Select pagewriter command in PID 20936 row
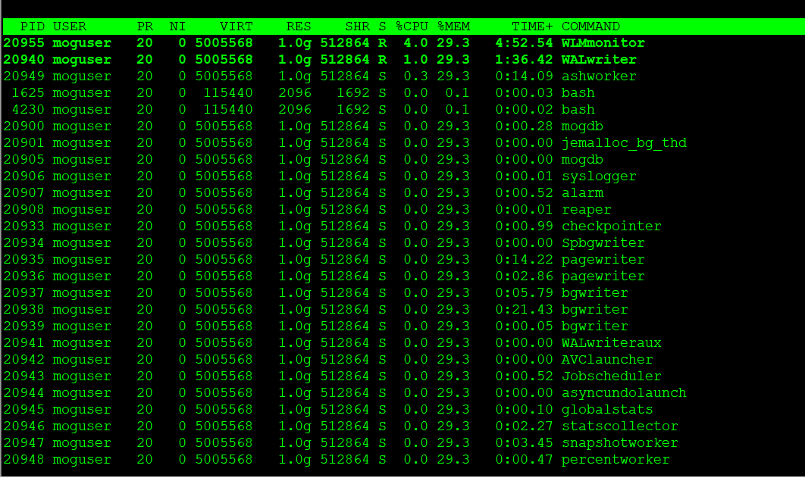The height and width of the screenshot is (478, 805). coord(603,276)
